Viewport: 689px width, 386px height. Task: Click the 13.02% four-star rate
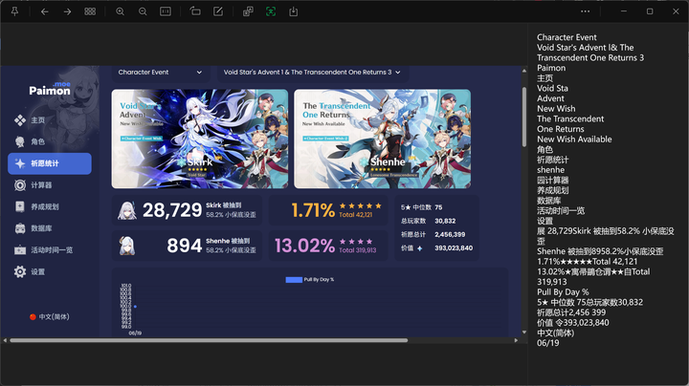304,246
